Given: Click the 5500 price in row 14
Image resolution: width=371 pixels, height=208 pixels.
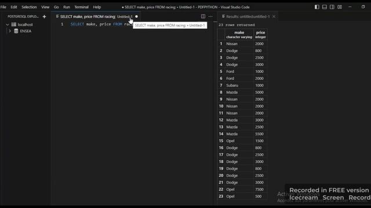Looking at the screenshot, I should click(260, 134).
